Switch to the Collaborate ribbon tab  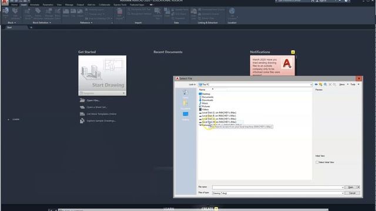[105, 5]
